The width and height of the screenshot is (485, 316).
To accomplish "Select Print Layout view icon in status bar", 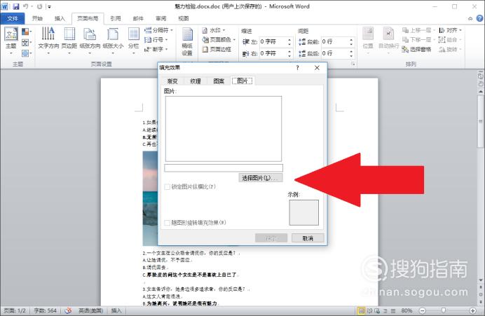I will 361,310.
